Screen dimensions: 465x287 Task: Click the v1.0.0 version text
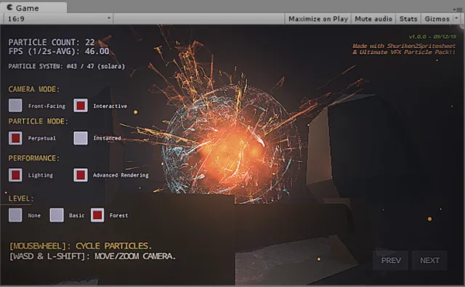[x=432, y=37]
